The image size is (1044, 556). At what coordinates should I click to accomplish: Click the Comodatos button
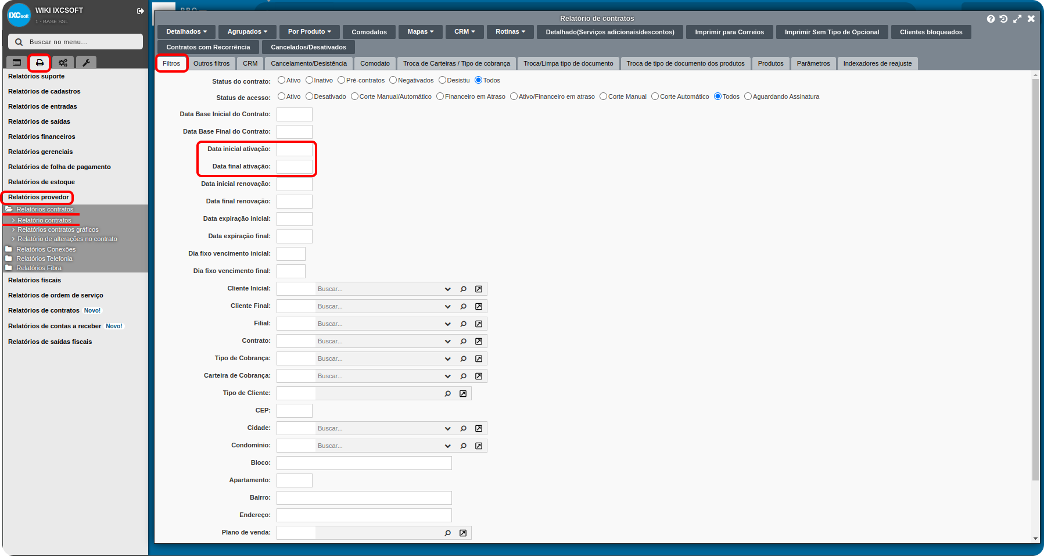click(x=369, y=32)
